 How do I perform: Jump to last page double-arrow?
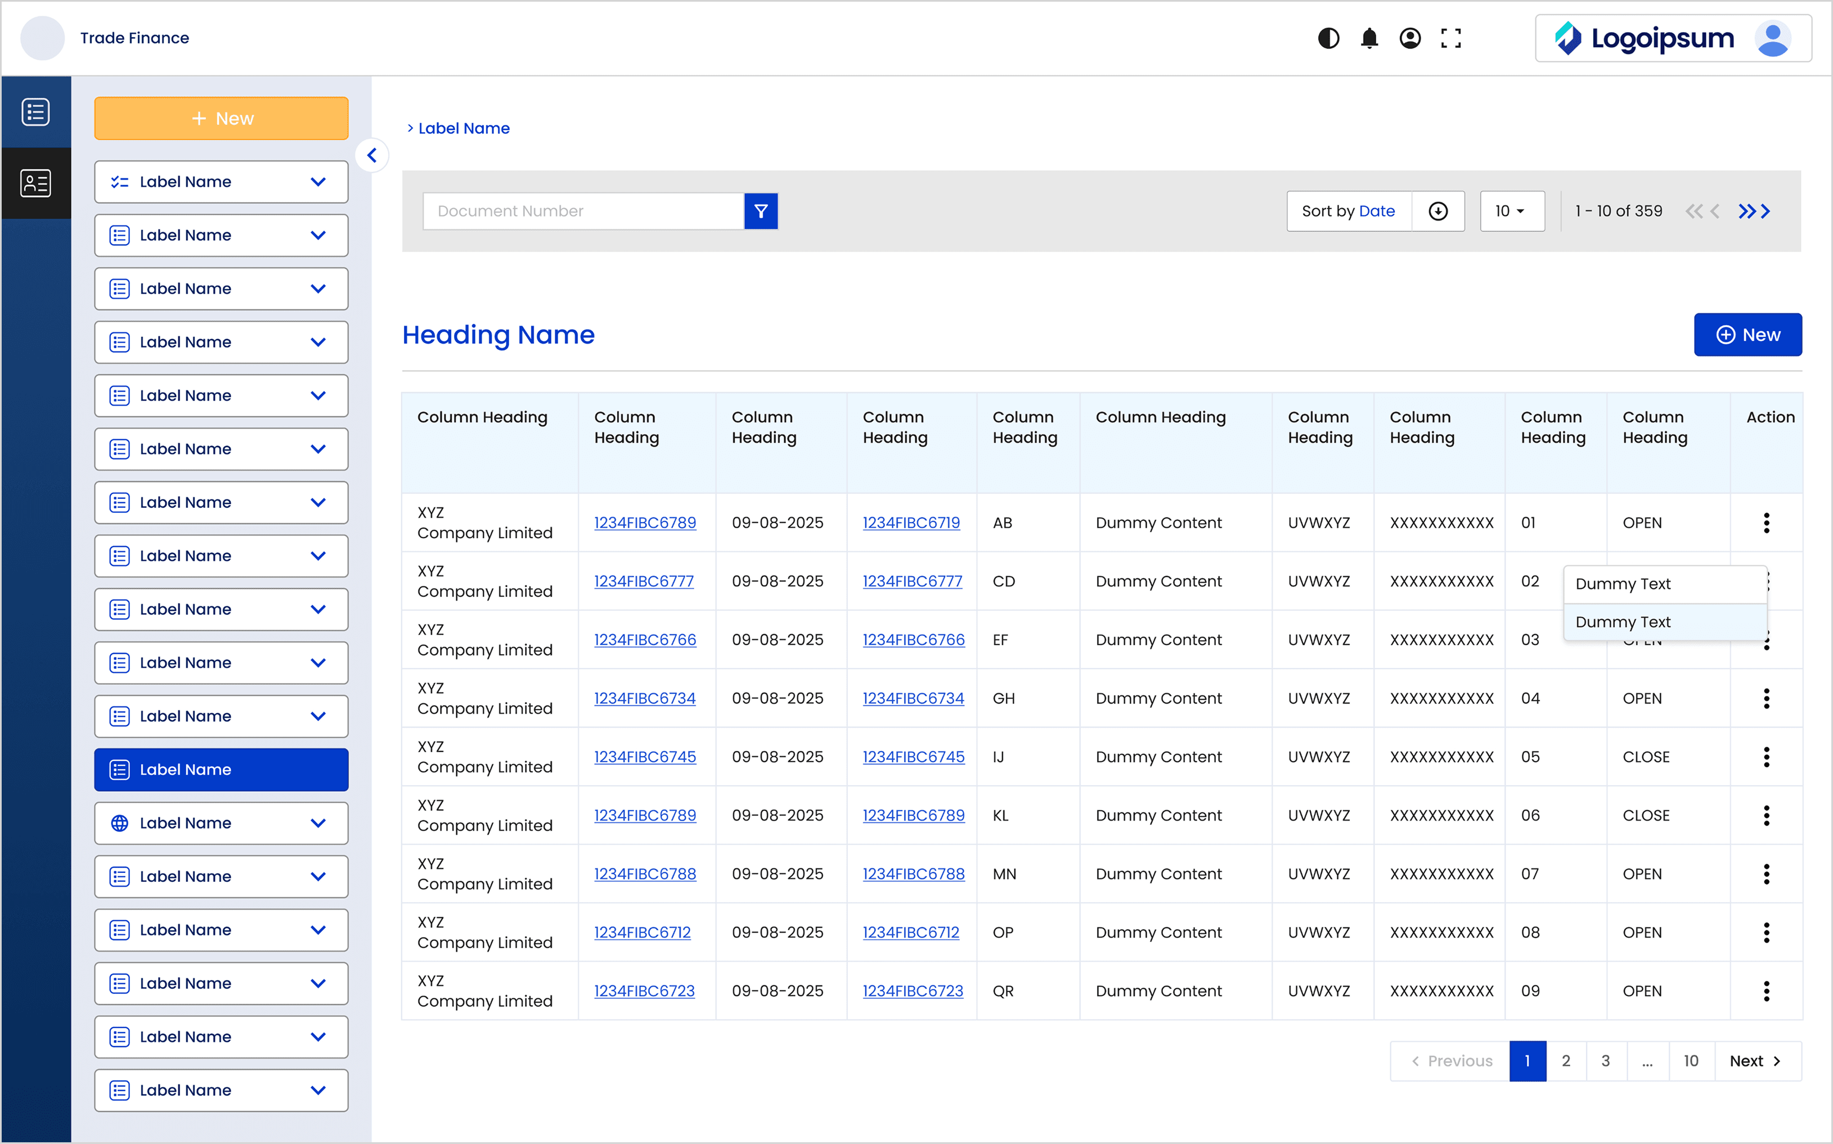click(x=1747, y=211)
